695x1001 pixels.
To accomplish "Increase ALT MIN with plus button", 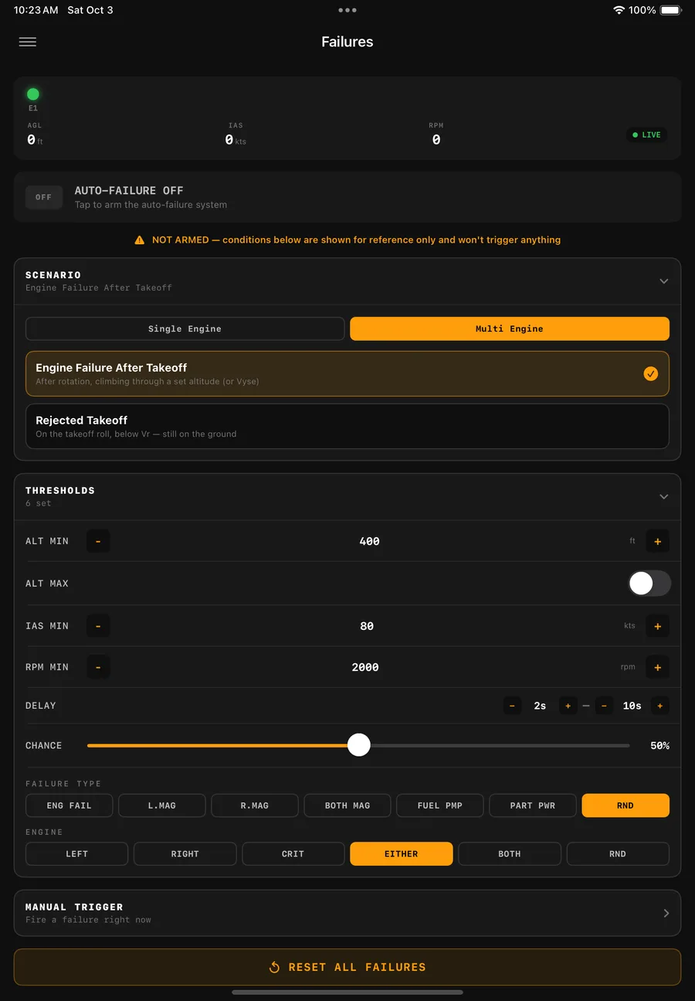I will 658,541.
